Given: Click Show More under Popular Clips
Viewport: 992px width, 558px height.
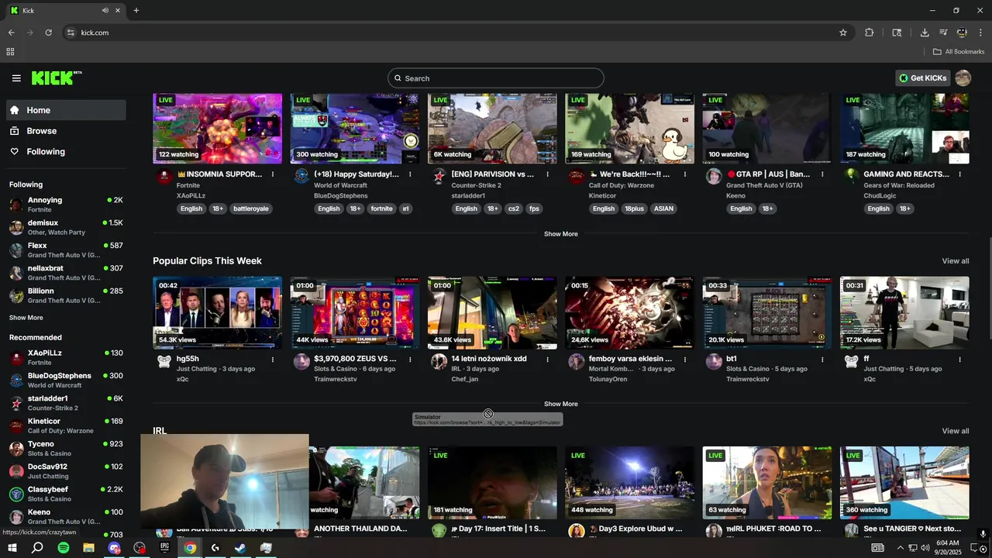Looking at the screenshot, I should [x=560, y=404].
